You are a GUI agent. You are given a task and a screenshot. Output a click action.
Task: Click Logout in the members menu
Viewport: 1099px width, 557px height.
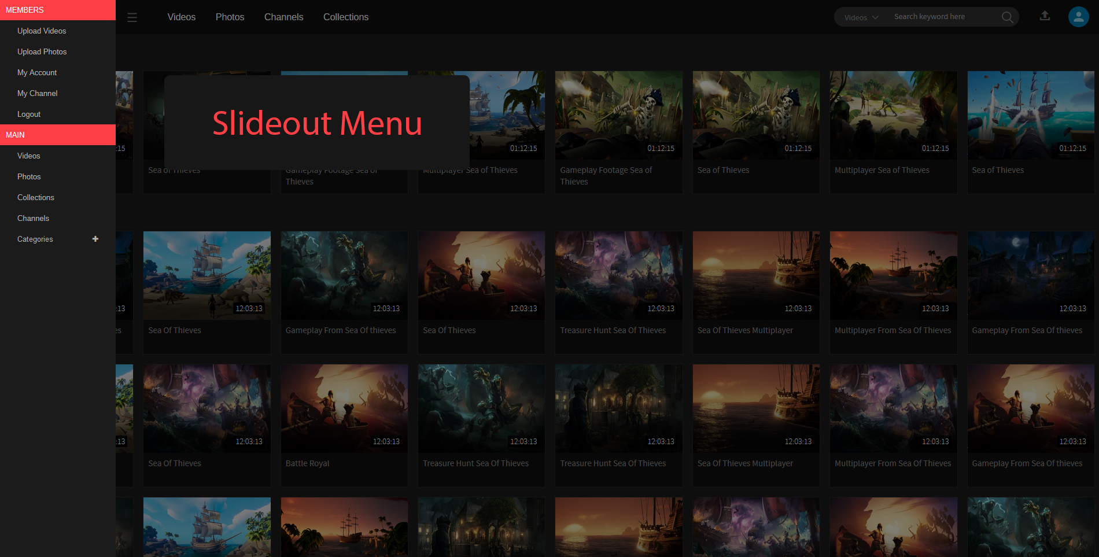pyautogui.click(x=58, y=114)
